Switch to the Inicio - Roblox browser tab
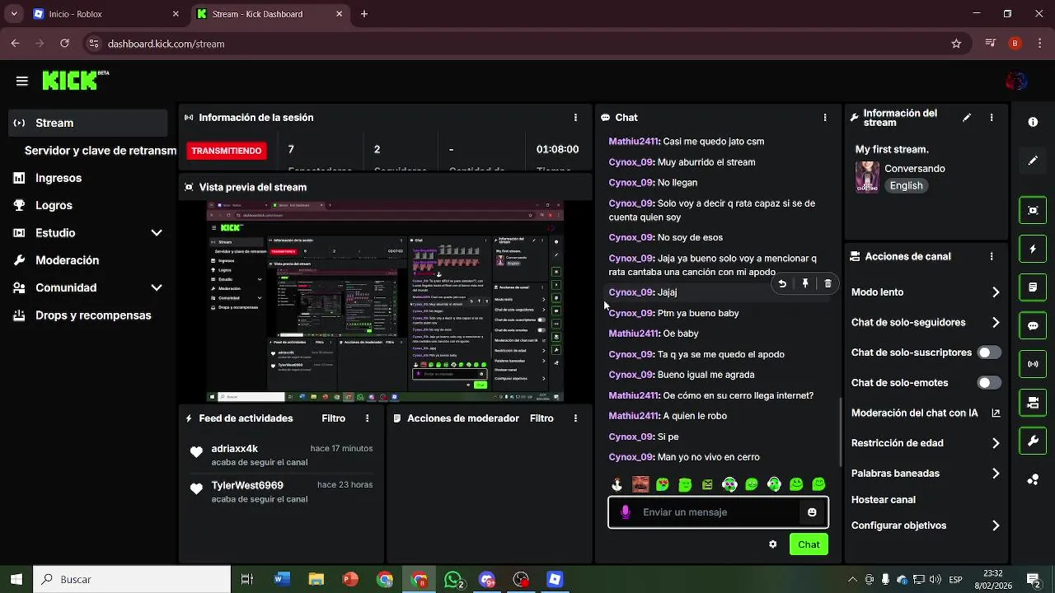The image size is (1055, 593). [105, 14]
